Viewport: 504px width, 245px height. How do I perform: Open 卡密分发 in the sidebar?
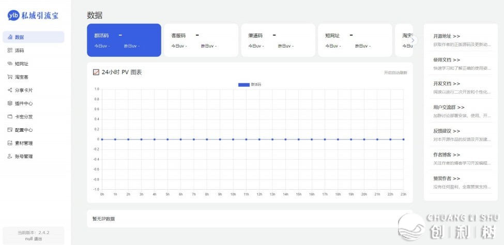[x=34, y=117]
